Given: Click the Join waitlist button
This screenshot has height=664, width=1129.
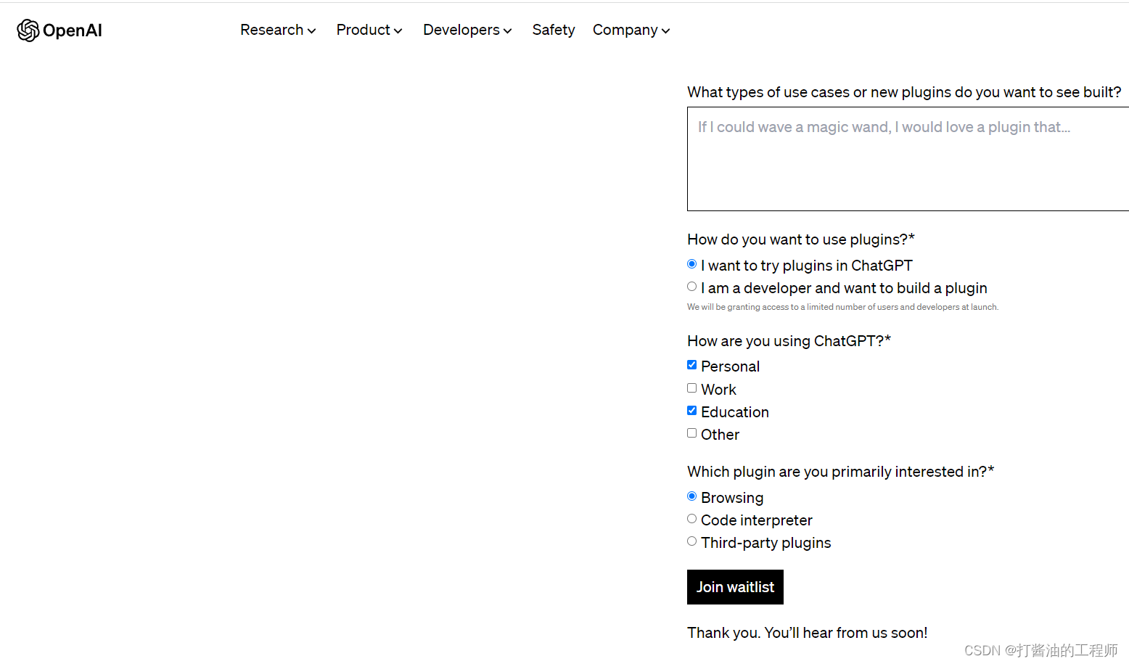Looking at the screenshot, I should (x=735, y=587).
